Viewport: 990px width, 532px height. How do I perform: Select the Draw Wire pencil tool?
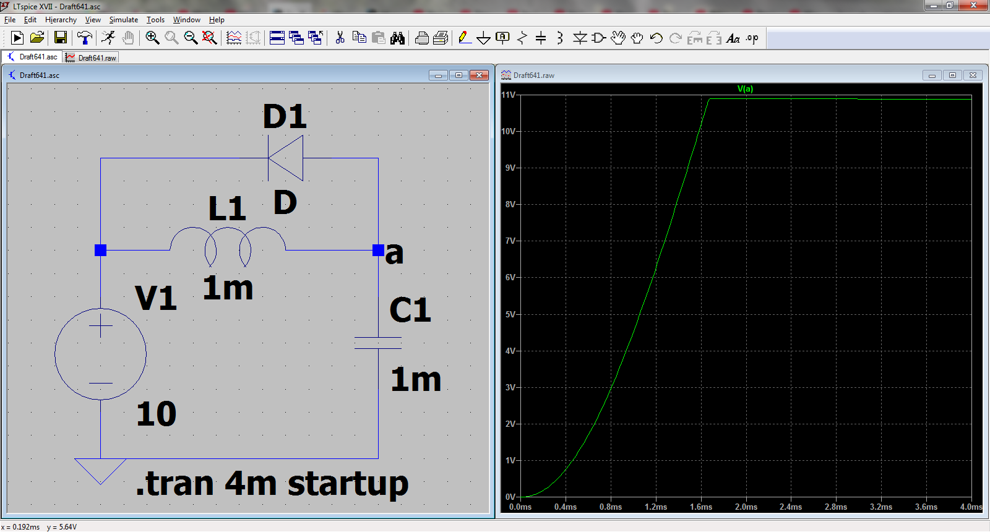coord(465,38)
